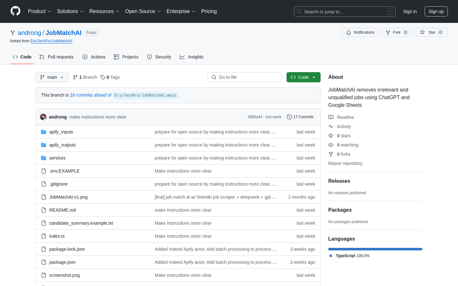The height and width of the screenshot is (286, 458).
Task: Click the TypeScript 100.0% language entry
Action: pos(350,256)
